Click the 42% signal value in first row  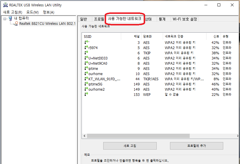point(215,43)
